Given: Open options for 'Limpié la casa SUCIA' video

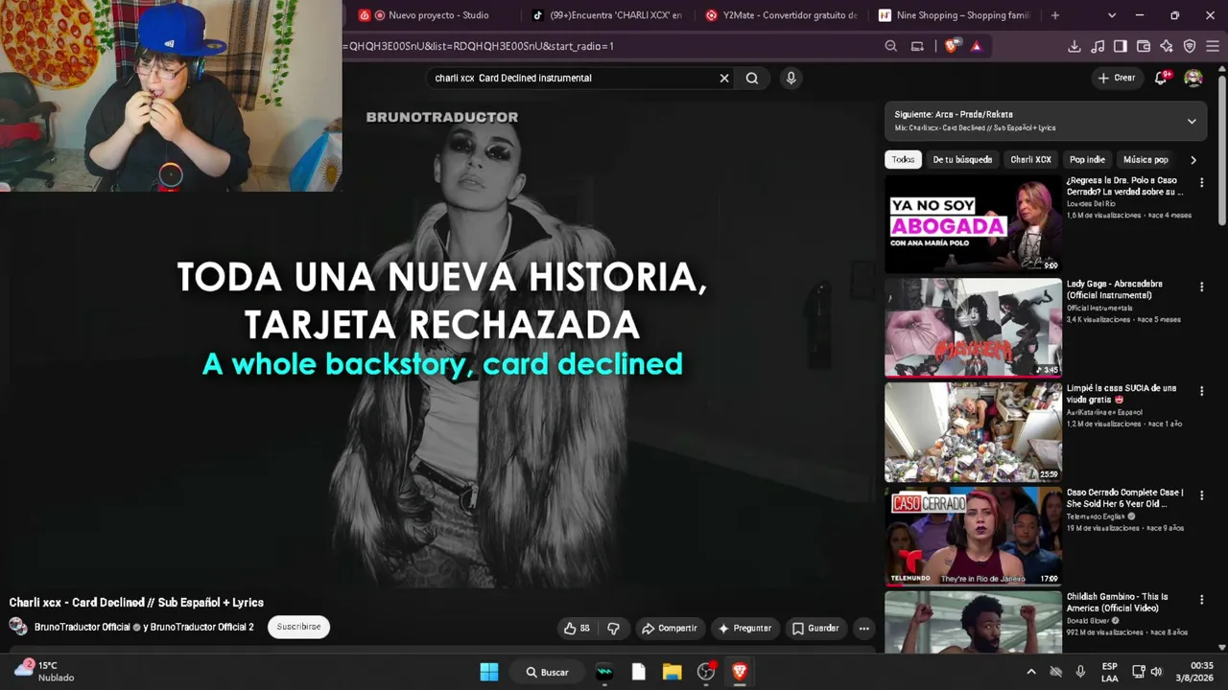Looking at the screenshot, I should click(x=1201, y=391).
